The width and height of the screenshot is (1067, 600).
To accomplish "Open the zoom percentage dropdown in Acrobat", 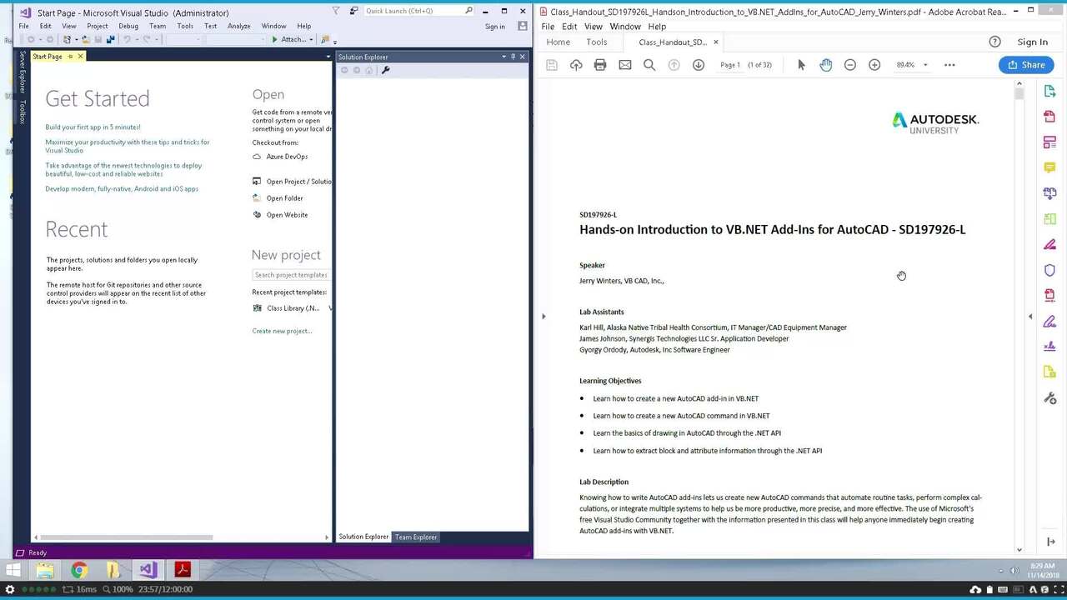I will click(x=924, y=65).
